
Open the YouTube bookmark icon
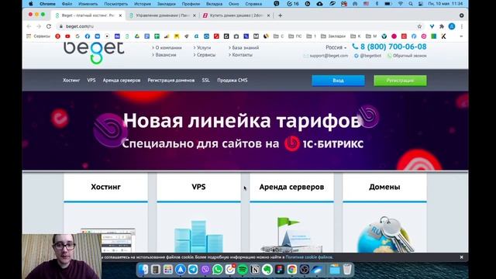click(67, 36)
